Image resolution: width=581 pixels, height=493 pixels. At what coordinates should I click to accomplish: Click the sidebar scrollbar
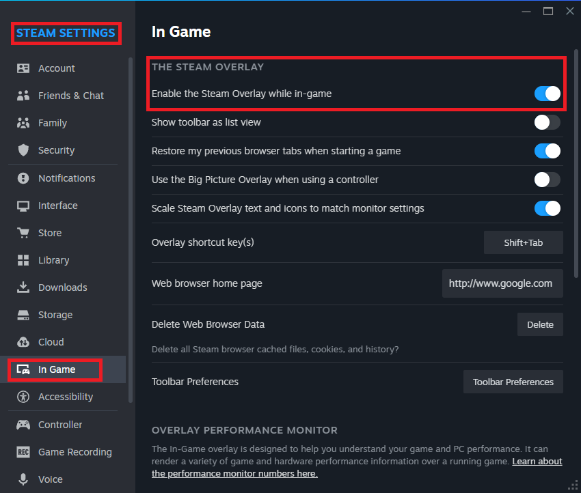click(131, 229)
